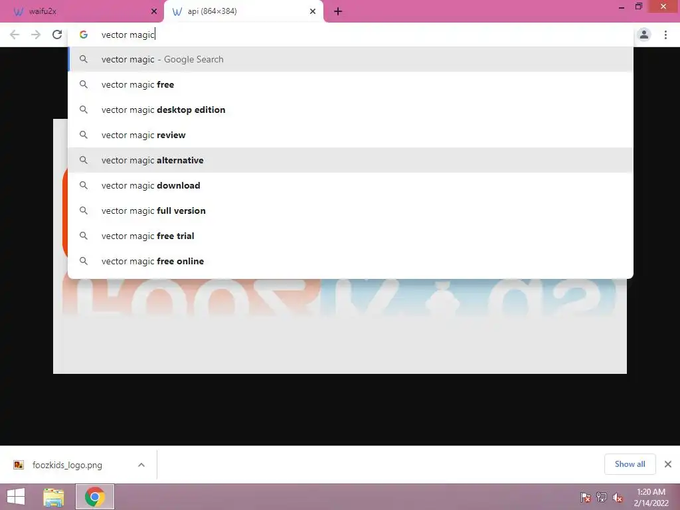Click the address bar with 'vector magic'
Viewport: 680px width, 510px height.
[x=351, y=35]
